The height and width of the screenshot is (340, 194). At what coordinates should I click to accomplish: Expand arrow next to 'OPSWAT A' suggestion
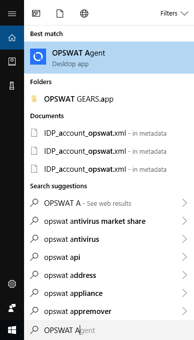[x=184, y=203]
